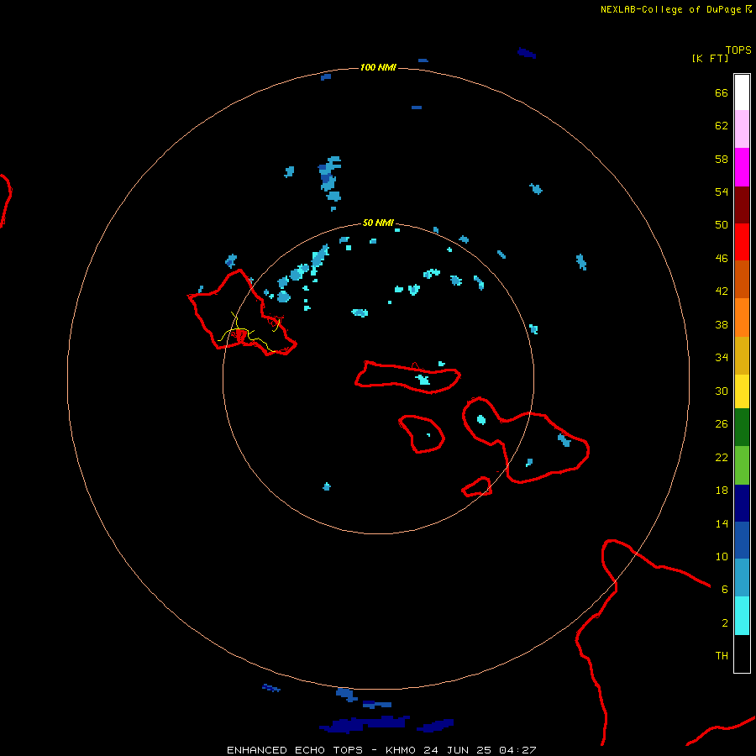Click the KHMO station identifier
The width and height of the screenshot is (756, 756).
[x=401, y=750]
